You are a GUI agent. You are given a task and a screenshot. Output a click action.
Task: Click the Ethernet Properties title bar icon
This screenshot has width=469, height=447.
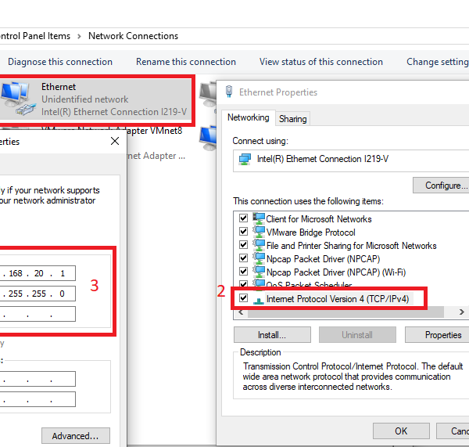pyautogui.click(x=229, y=92)
